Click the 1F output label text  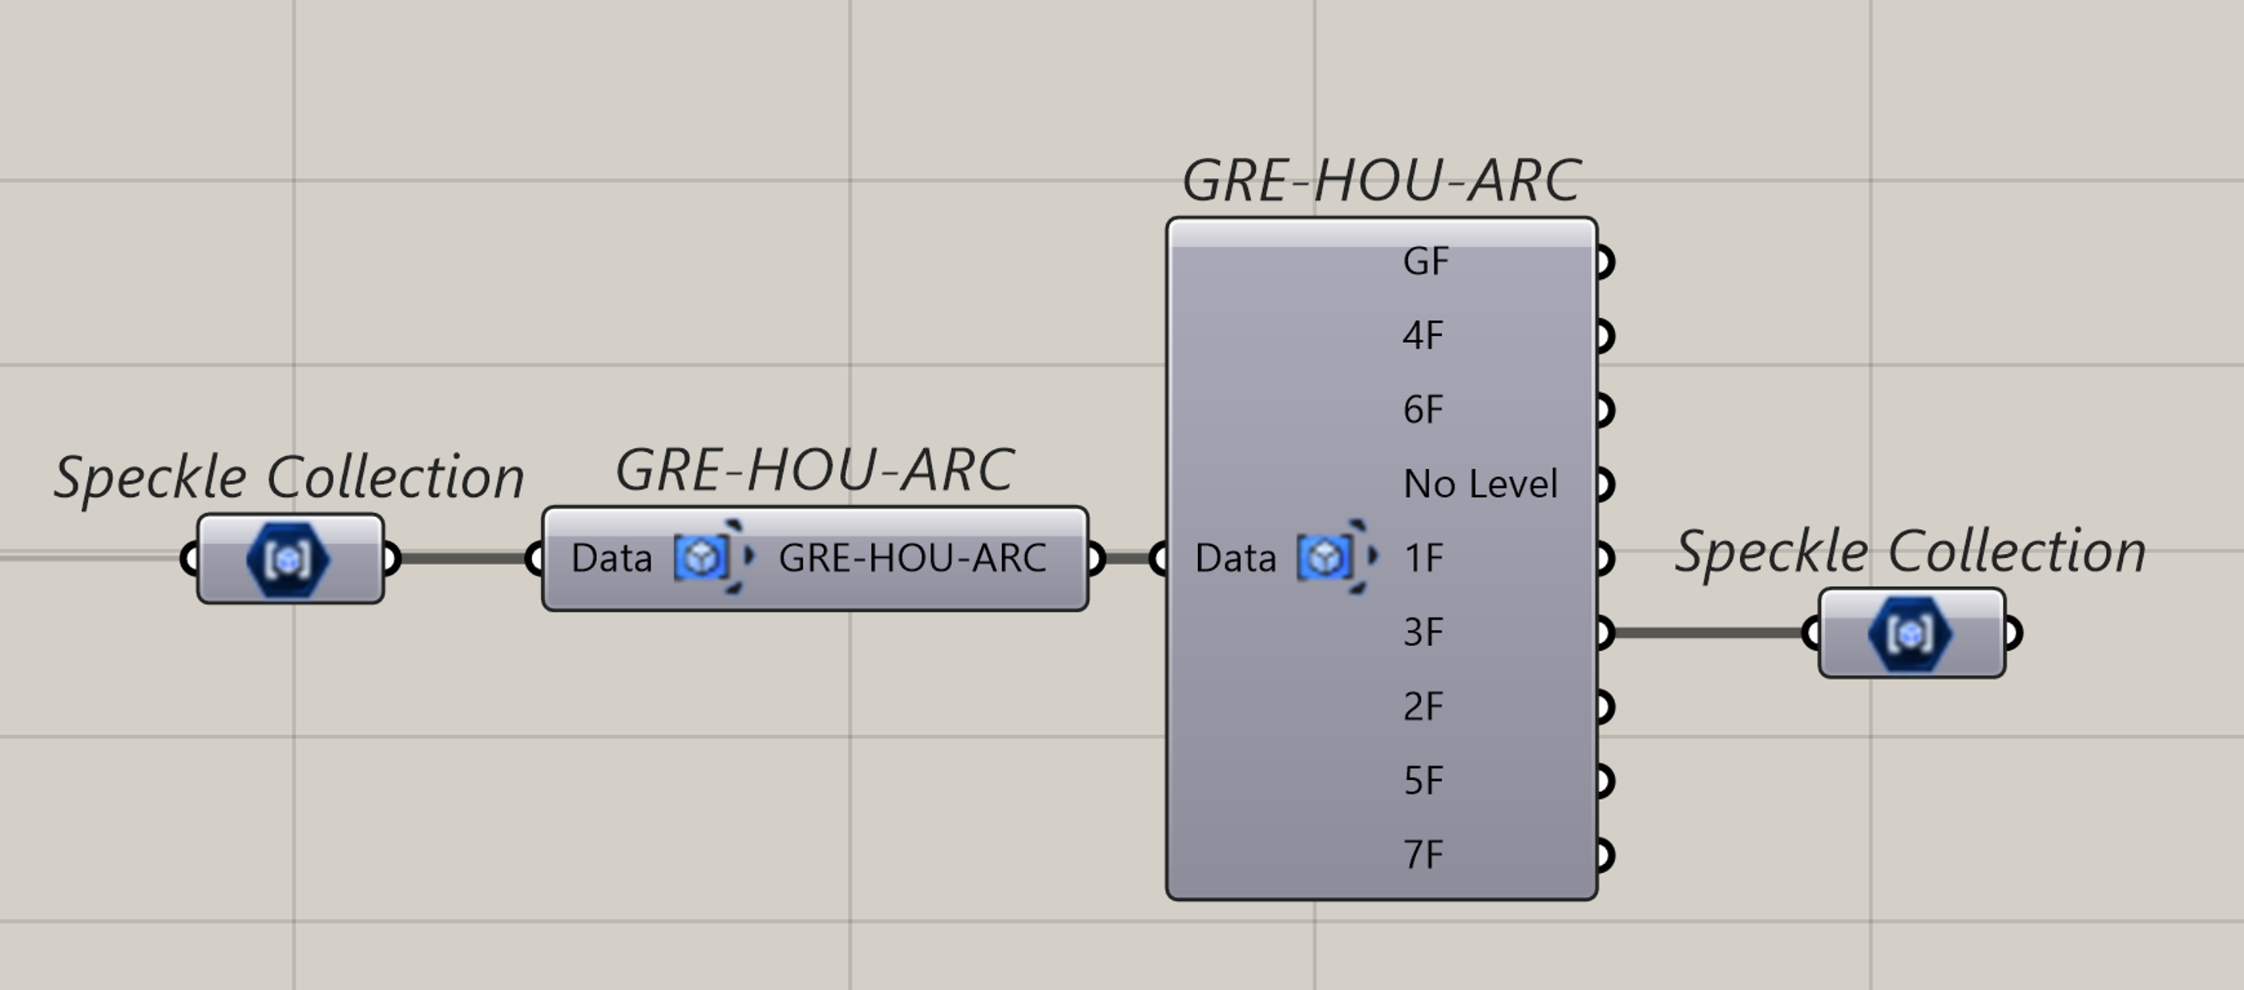click(x=1423, y=558)
